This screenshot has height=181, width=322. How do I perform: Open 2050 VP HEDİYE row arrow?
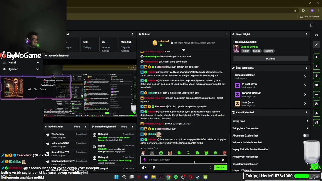[x=305, y=95]
